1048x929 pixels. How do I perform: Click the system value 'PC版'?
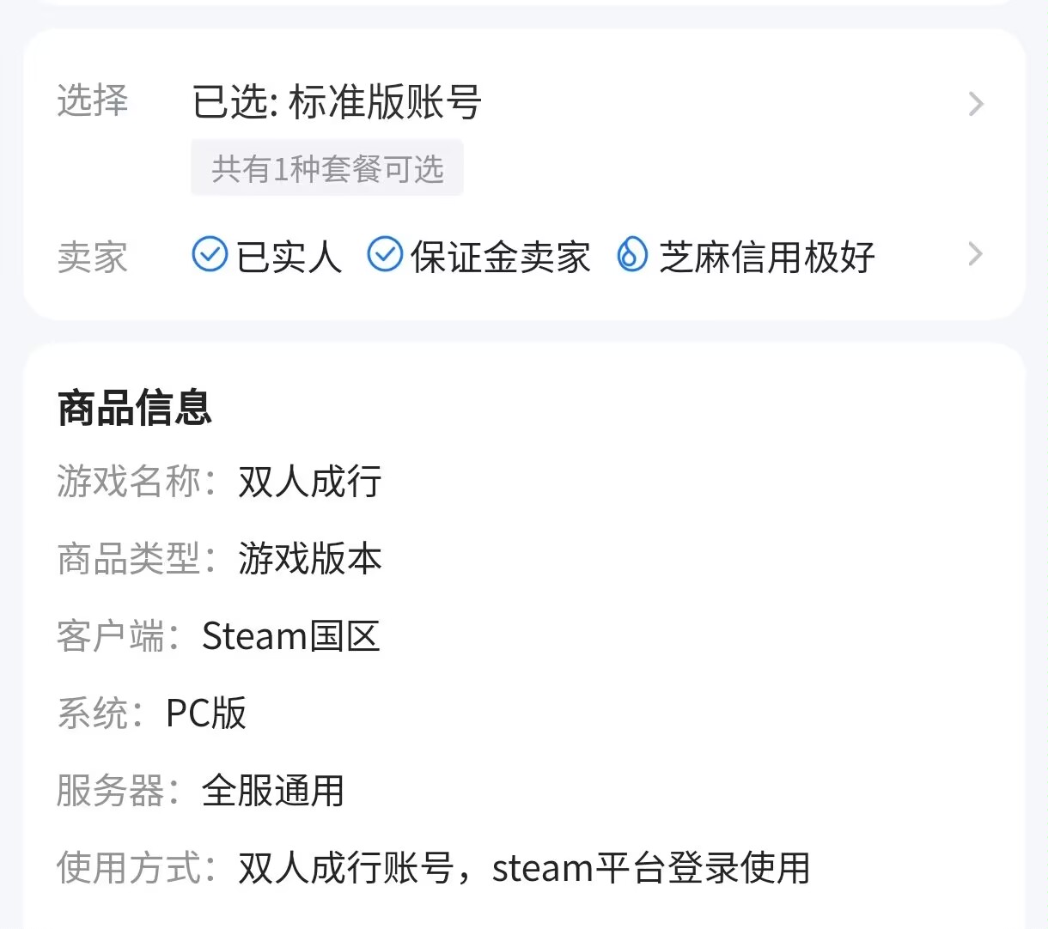tap(206, 713)
